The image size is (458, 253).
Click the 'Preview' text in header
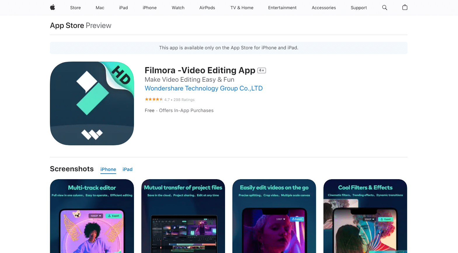(98, 26)
